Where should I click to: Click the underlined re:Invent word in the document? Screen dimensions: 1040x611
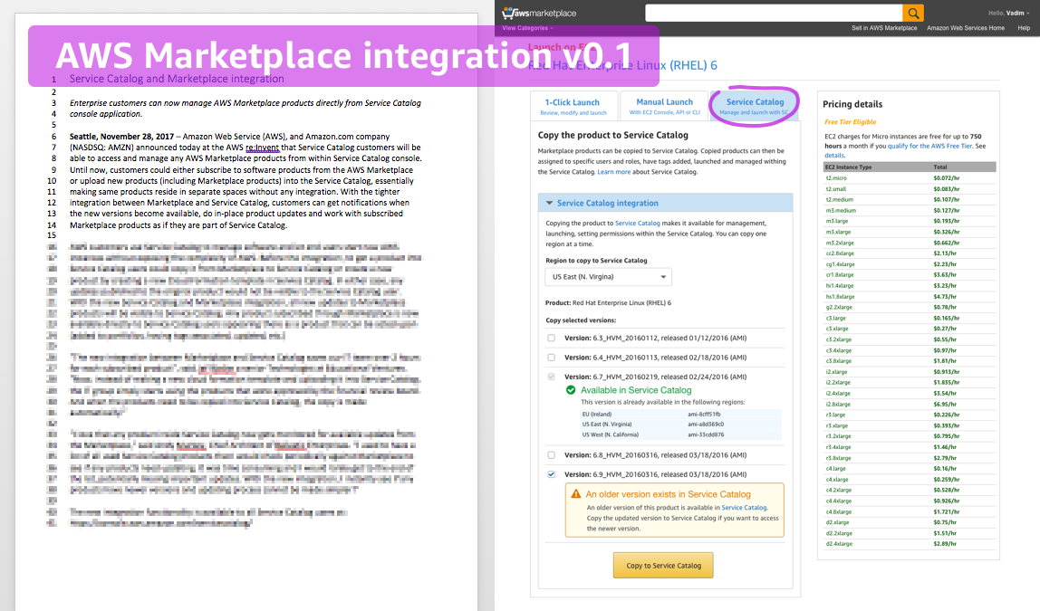coord(262,148)
